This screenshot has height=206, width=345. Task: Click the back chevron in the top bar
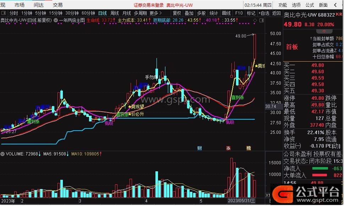[335, 5]
